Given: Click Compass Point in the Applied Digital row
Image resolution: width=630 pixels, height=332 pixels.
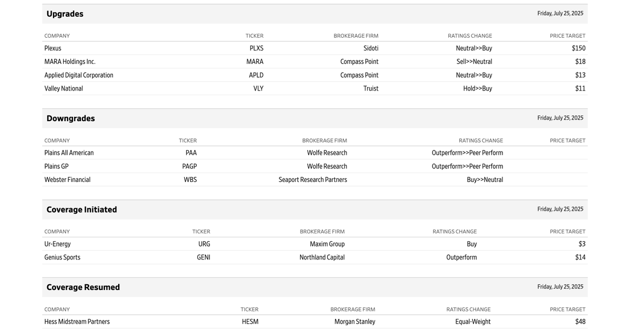Looking at the screenshot, I should [x=360, y=76].
